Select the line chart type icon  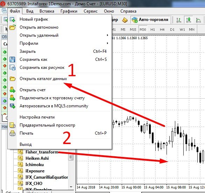tap(198, 20)
